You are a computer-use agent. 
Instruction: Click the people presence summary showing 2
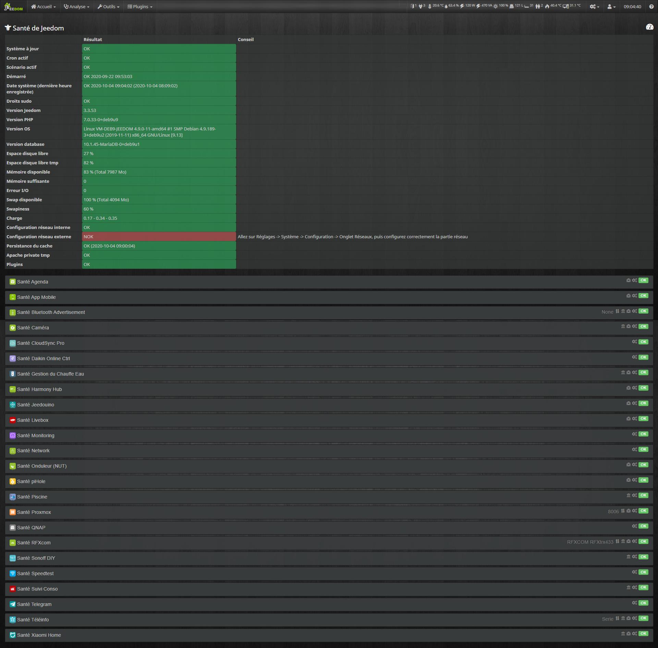click(539, 6)
